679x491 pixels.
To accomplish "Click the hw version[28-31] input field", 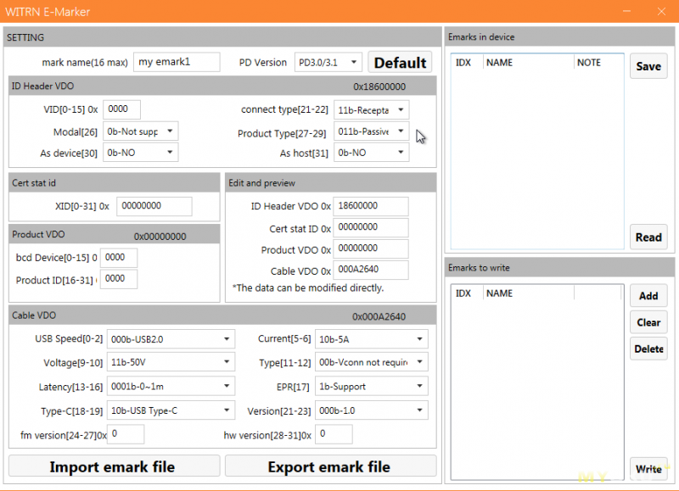I will pyautogui.click(x=334, y=434).
